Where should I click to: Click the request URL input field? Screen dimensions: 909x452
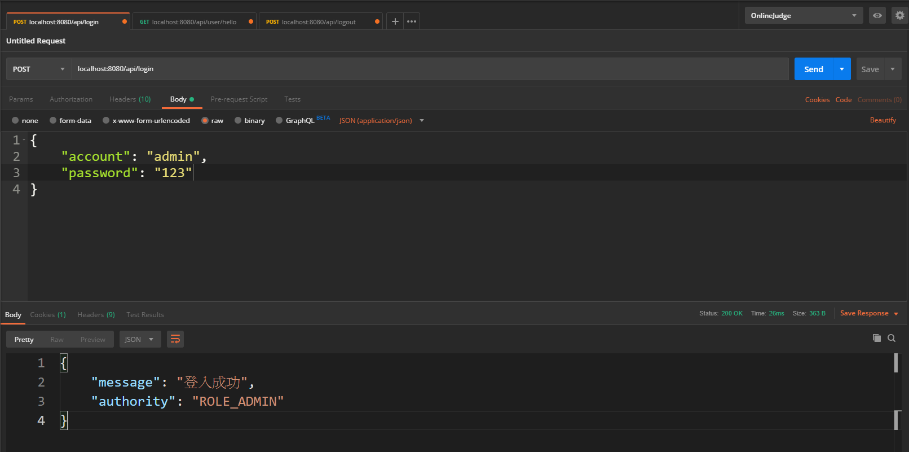tap(429, 69)
